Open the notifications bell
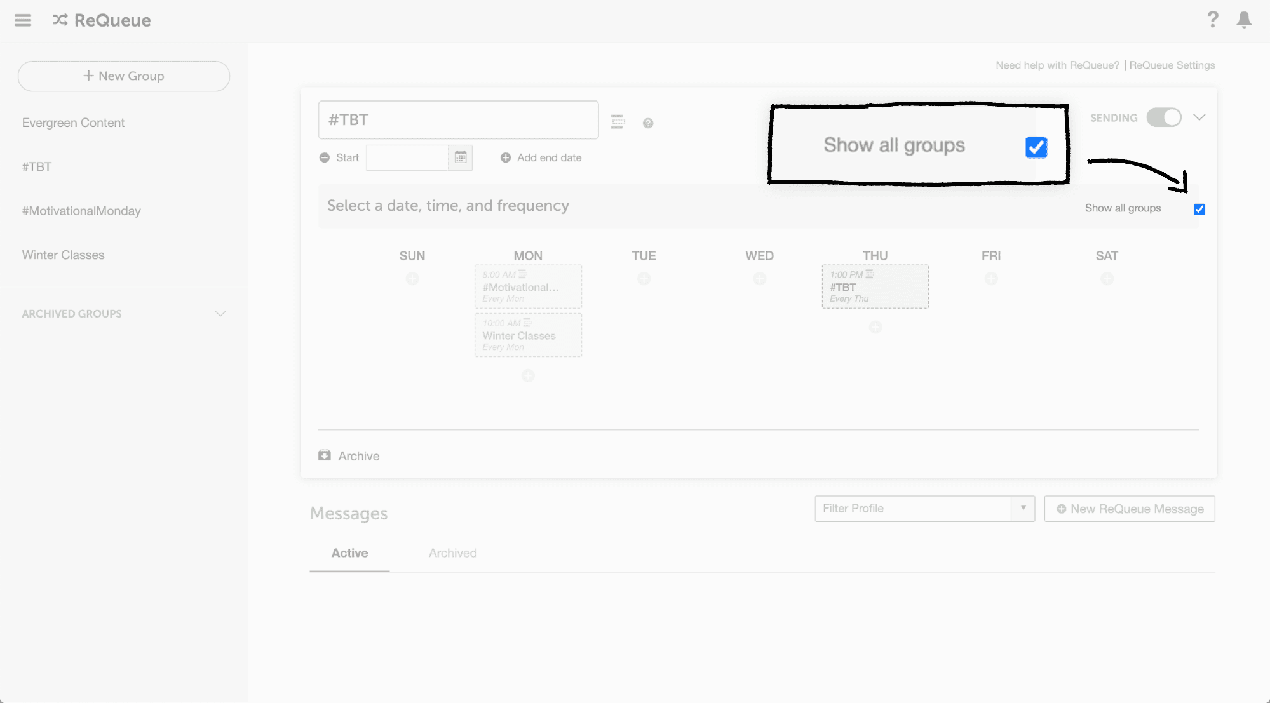1270x703 pixels. (1244, 20)
